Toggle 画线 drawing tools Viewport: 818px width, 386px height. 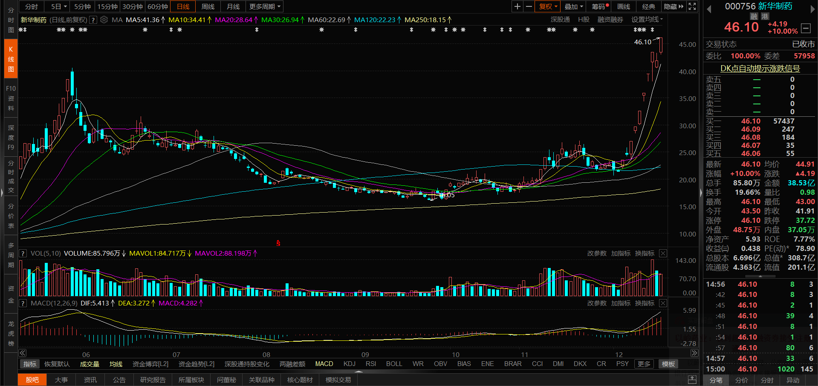(x=624, y=6)
